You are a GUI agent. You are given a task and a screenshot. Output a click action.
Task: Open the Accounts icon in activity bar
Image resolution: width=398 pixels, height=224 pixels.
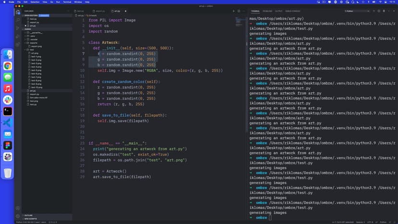pyautogui.click(x=18, y=208)
